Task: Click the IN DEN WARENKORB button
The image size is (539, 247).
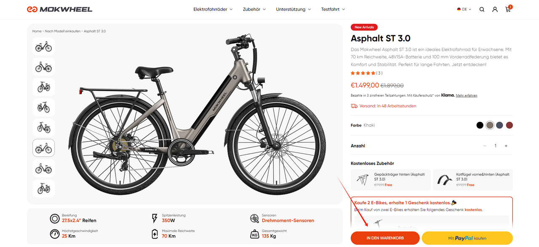Action: click(385, 238)
